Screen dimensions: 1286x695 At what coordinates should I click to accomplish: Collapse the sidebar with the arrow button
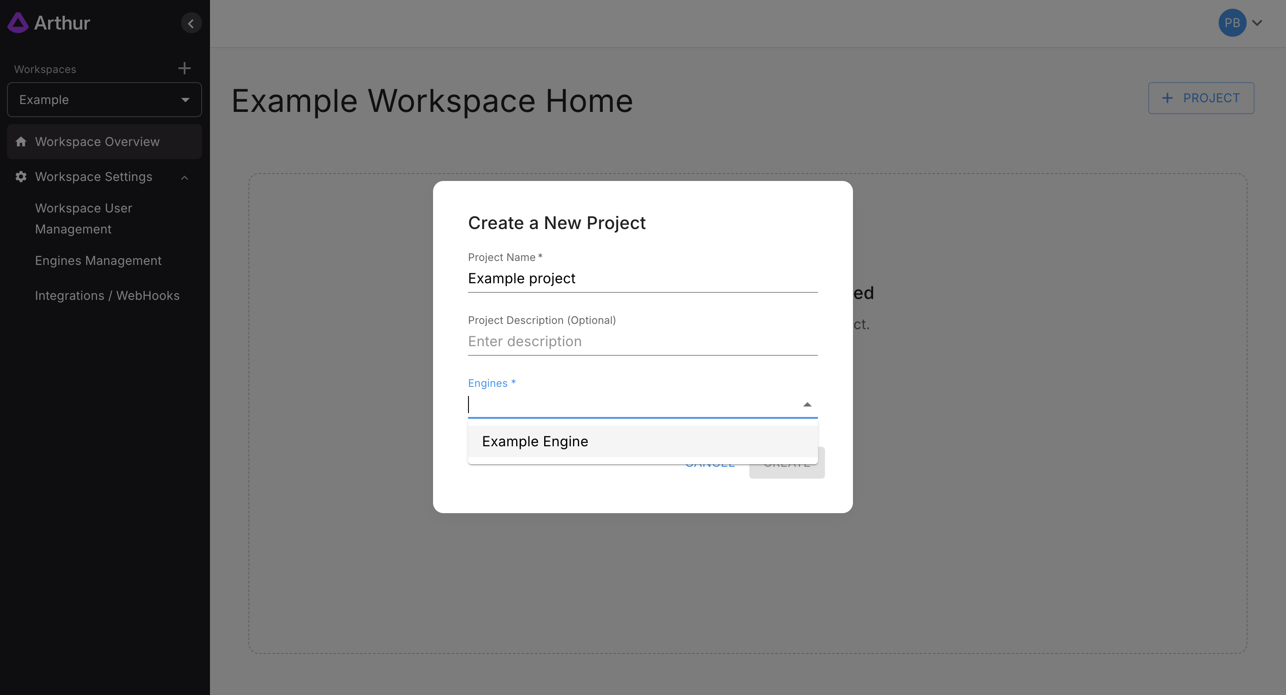click(191, 23)
